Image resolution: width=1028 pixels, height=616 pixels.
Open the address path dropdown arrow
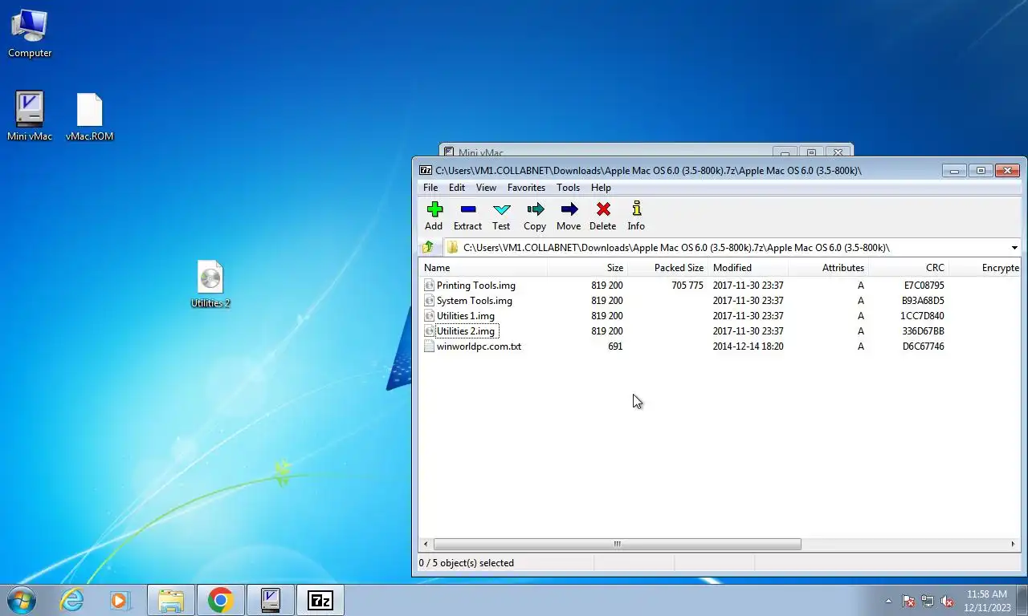(x=1014, y=248)
